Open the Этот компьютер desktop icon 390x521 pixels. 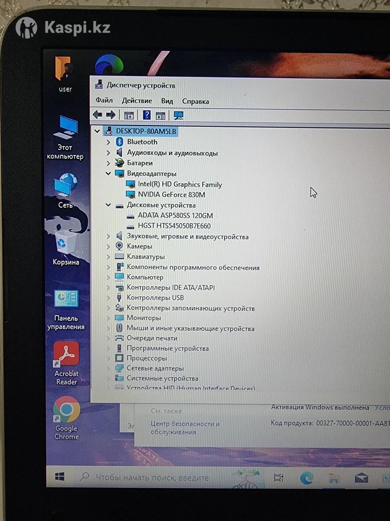click(65, 138)
